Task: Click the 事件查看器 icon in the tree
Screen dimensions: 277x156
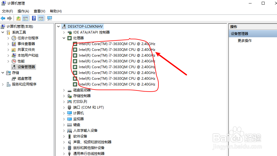Action: click(14, 44)
